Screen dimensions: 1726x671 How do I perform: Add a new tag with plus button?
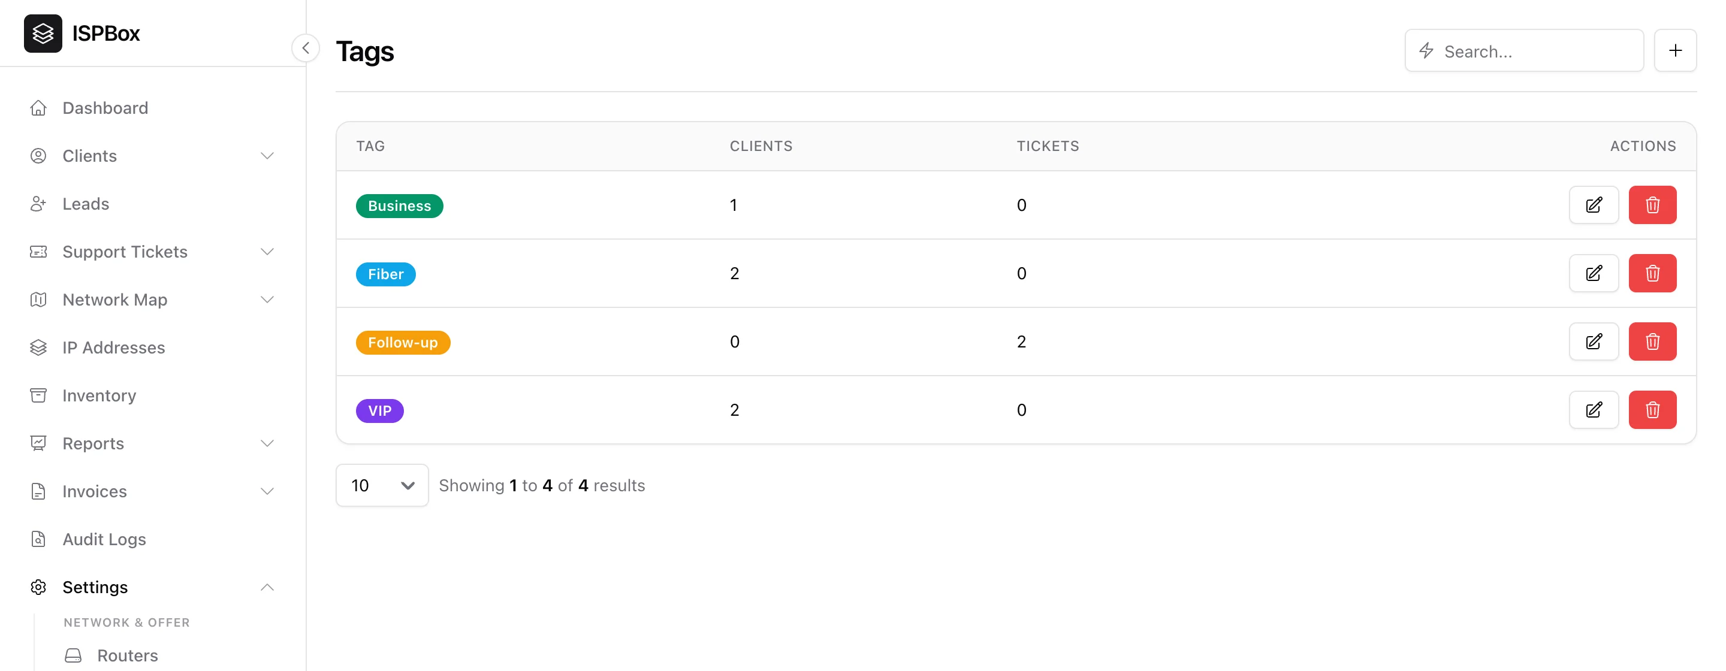pyautogui.click(x=1675, y=50)
